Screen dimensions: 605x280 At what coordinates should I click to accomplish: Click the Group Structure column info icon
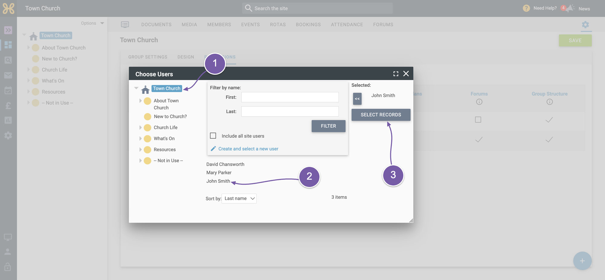[x=550, y=102]
